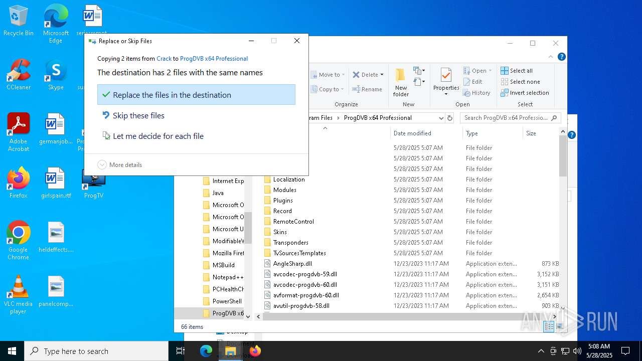This screenshot has height=361, width=642.
Task: Refresh the ProgDVB folder view
Action: (x=450, y=118)
